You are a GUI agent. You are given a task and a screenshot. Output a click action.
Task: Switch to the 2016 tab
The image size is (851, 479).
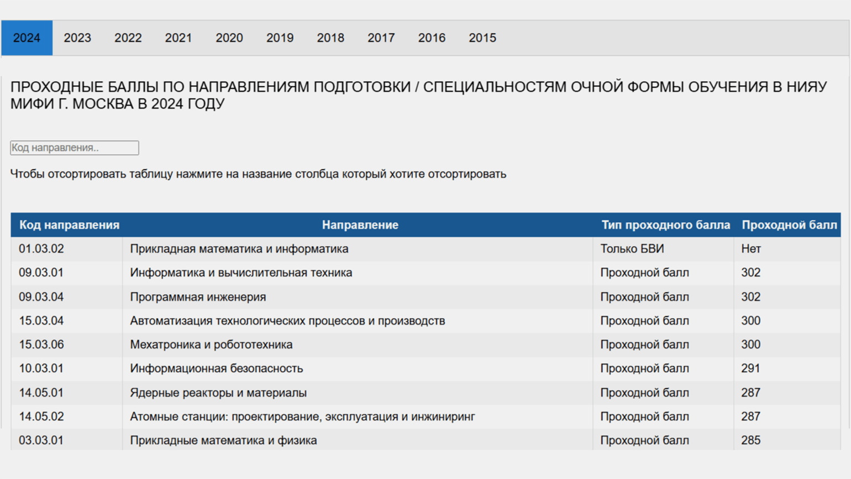tap(432, 38)
